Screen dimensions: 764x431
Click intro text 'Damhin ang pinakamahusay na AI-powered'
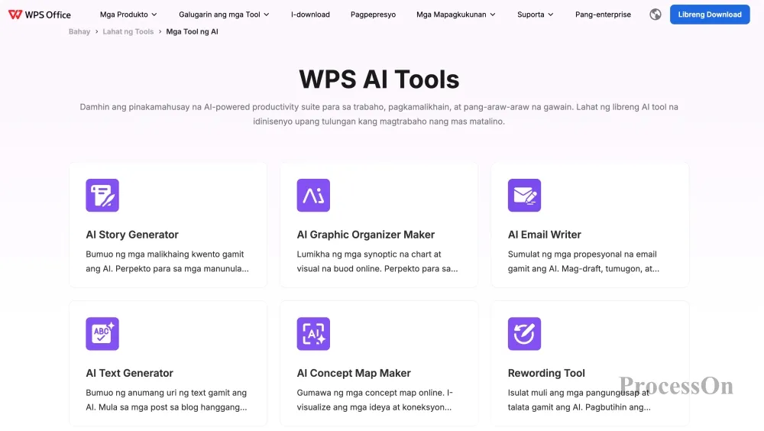click(379, 114)
